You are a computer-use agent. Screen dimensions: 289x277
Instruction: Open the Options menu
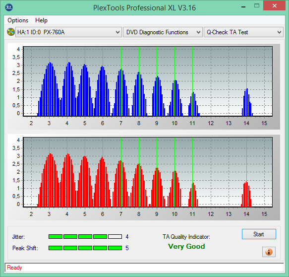[18, 20]
